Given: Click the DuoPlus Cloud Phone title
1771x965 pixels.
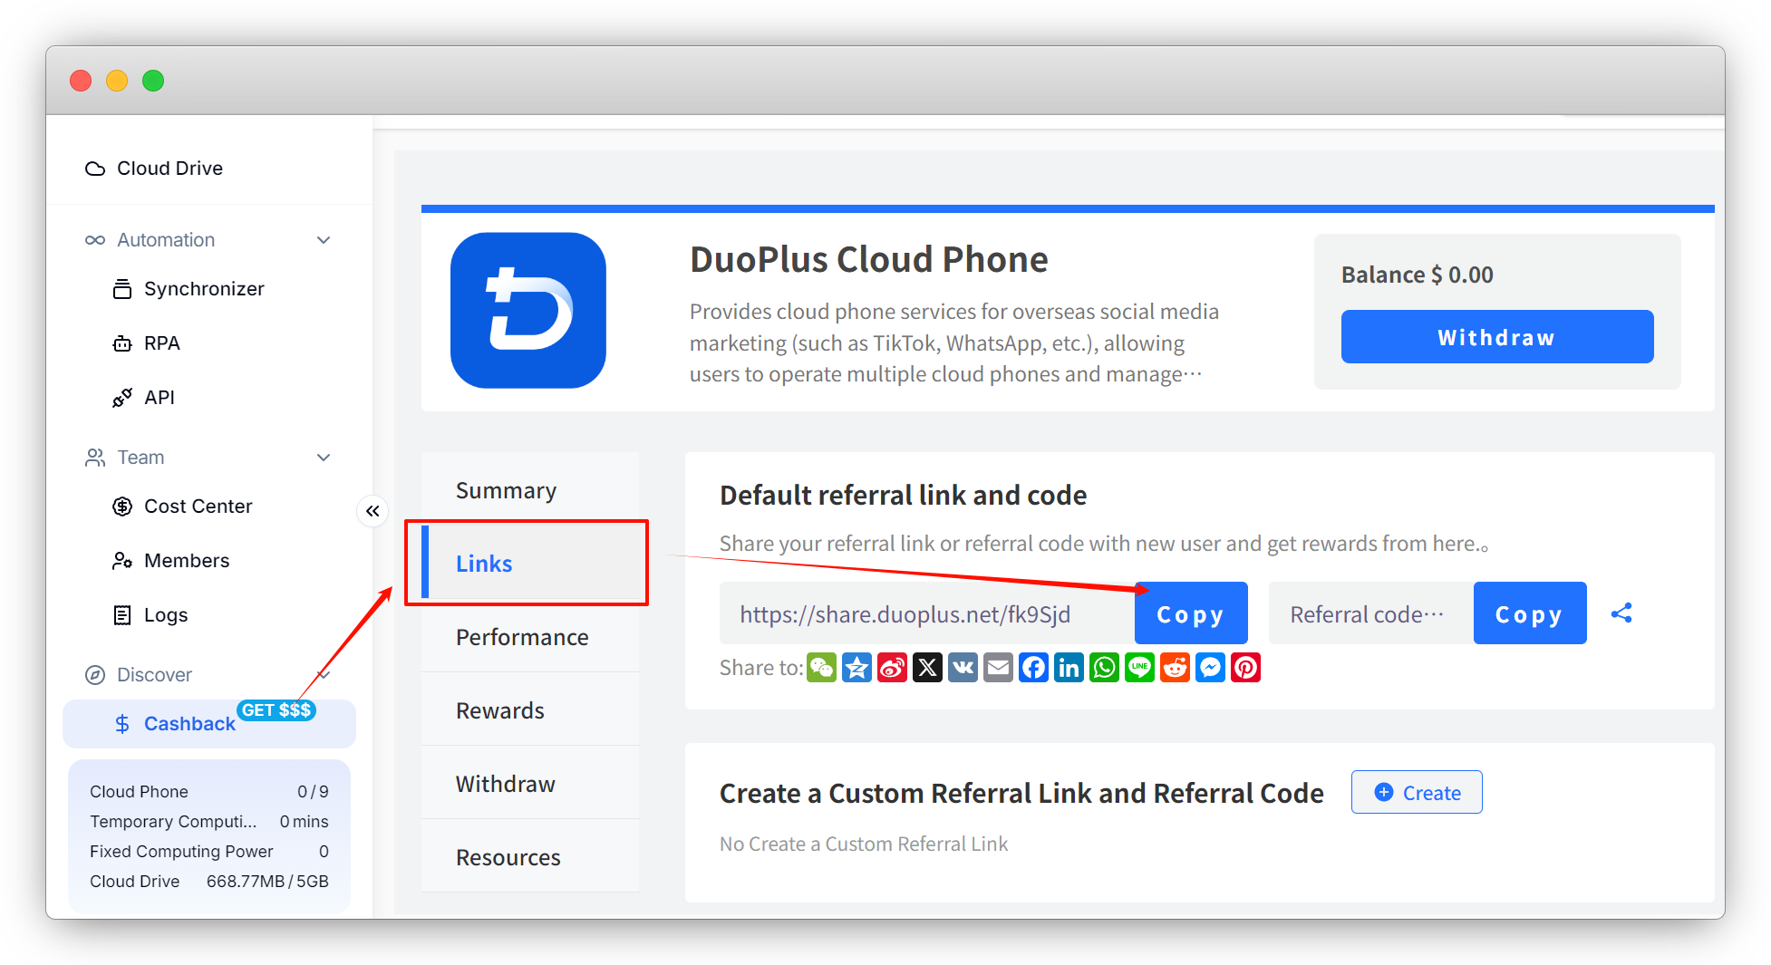Looking at the screenshot, I should [868, 259].
